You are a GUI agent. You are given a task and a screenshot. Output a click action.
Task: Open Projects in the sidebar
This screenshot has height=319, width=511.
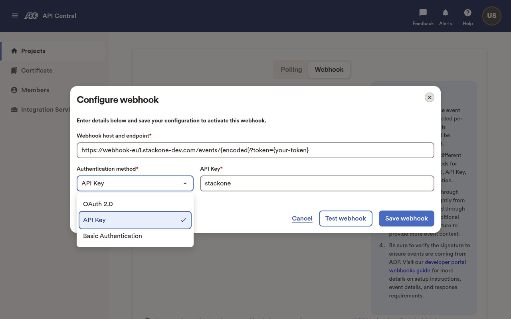click(x=53, y=51)
